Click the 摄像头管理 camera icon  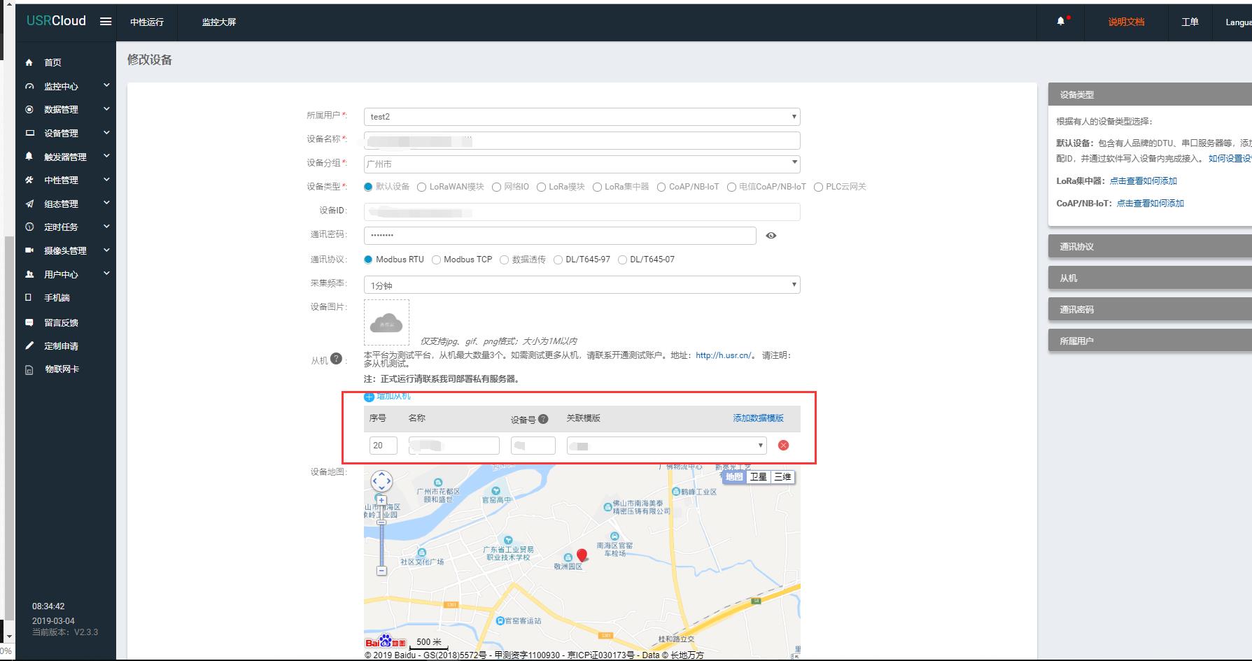29,250
